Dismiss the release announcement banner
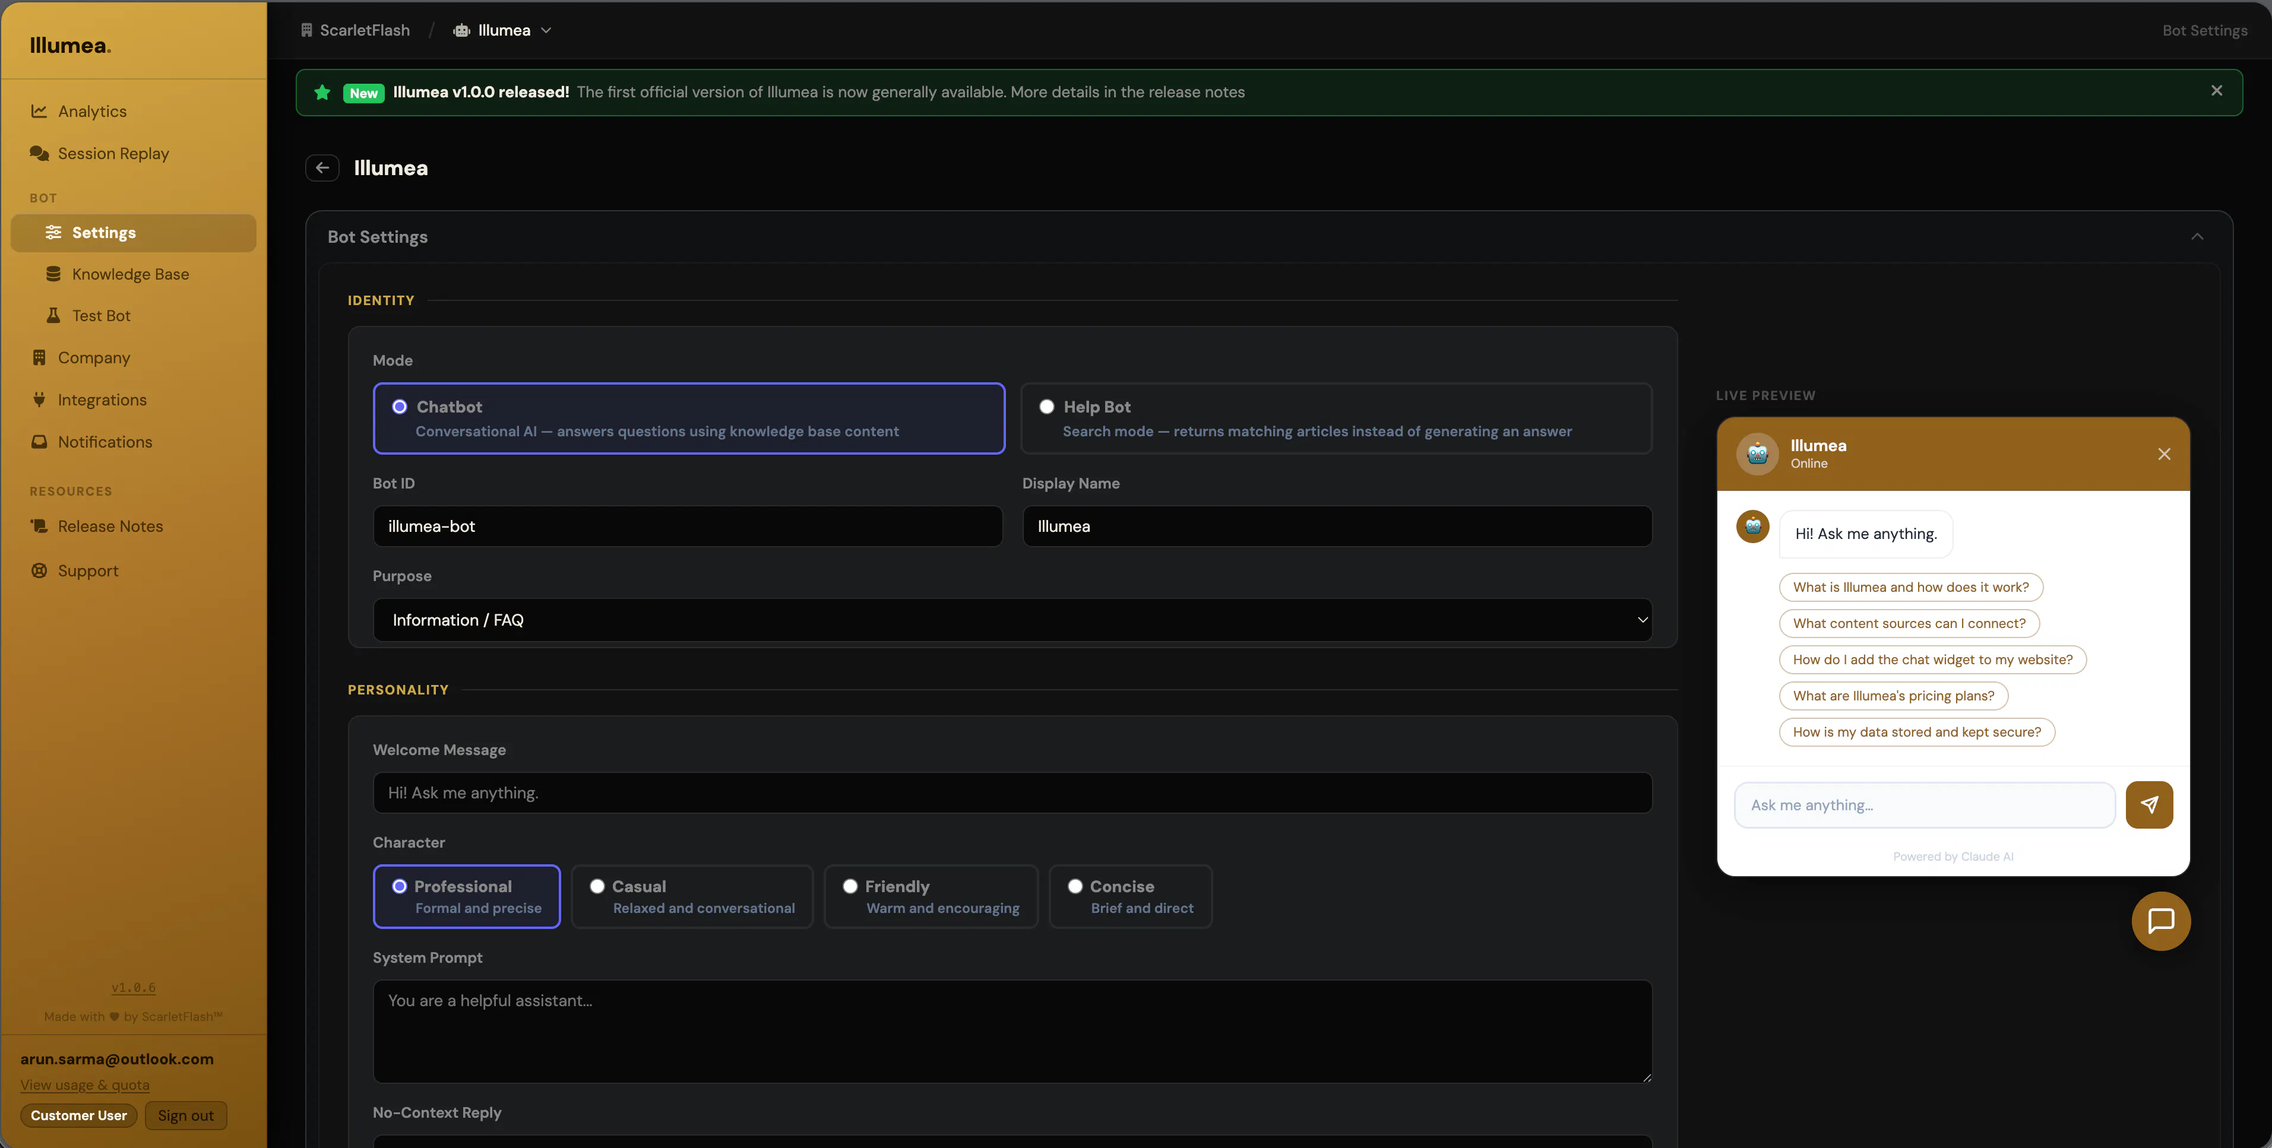 coord(2216,91)
